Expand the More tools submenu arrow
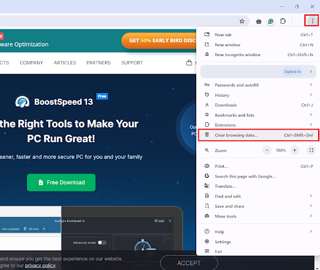The height and width of the screenshot is (270, 320). tap(311, 216)
